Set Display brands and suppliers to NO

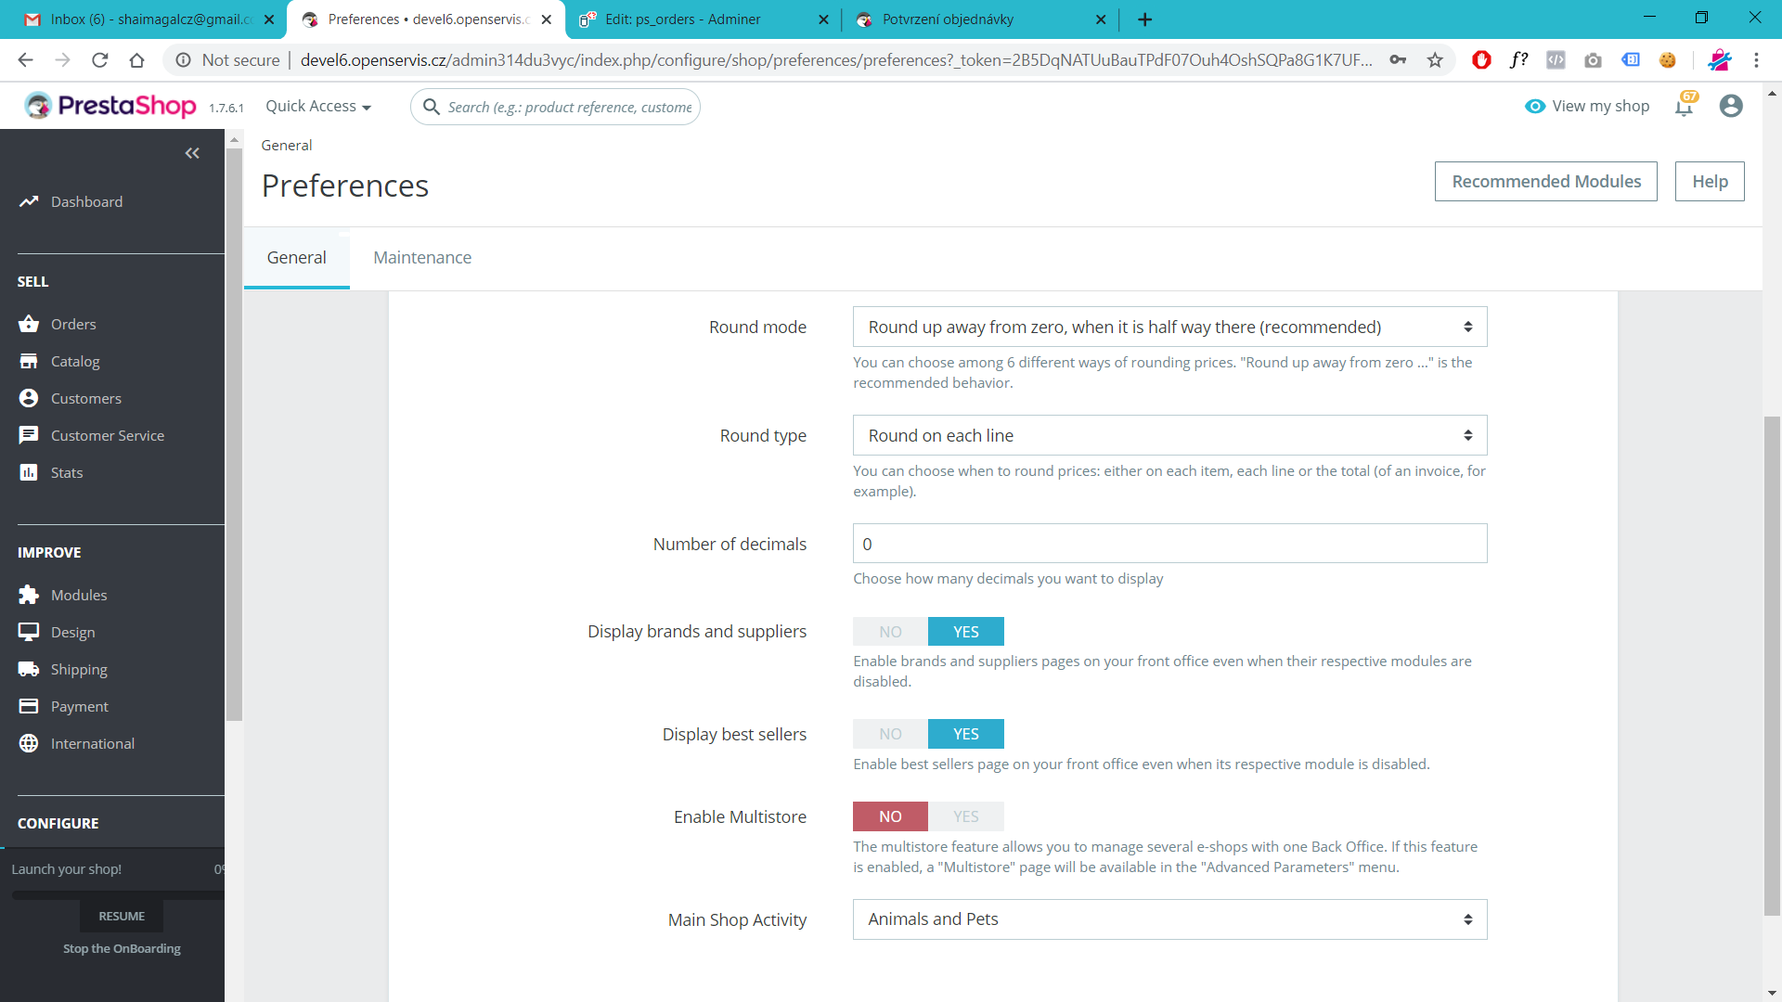point(890,632)
